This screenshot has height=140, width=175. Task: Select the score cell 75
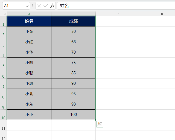coord(73,63)
